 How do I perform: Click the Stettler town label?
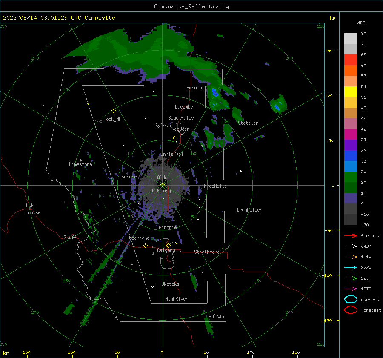point(248,123)
